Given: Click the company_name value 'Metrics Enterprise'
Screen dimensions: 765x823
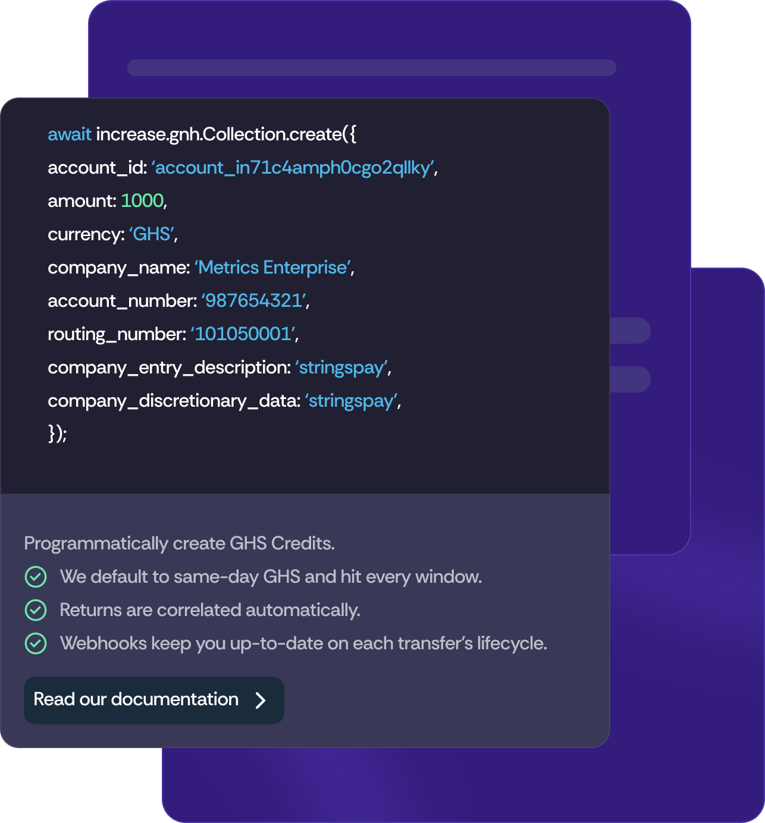Looking at the screenshot, I should [x=273, y=268].
